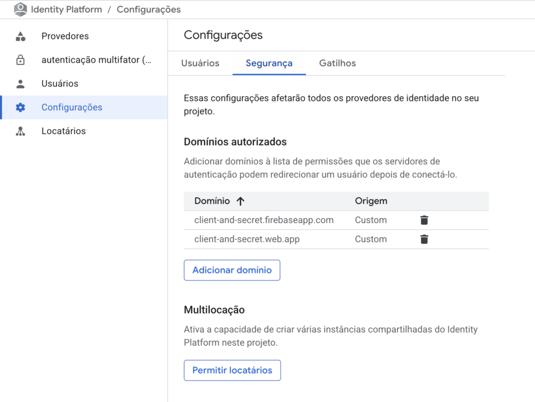Image resolution: width=535 pixels, height=402 pixels.
Task: Click the Provedores shapes icon in sidebar
Action: [20, 36]
